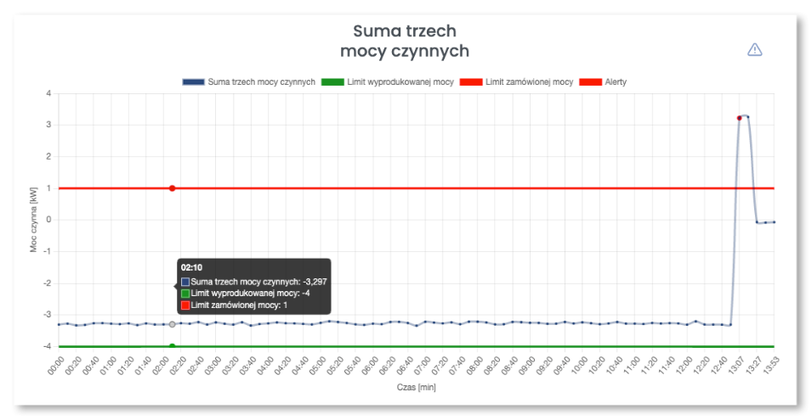Click the '02:10' tooltip header
This screenshot has width=812, height=420.
pos(191,267)
